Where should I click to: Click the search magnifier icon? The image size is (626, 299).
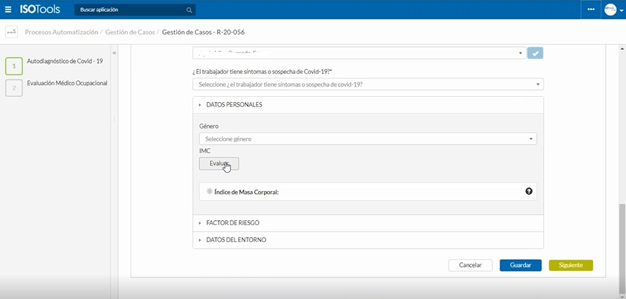pos(189,10)
